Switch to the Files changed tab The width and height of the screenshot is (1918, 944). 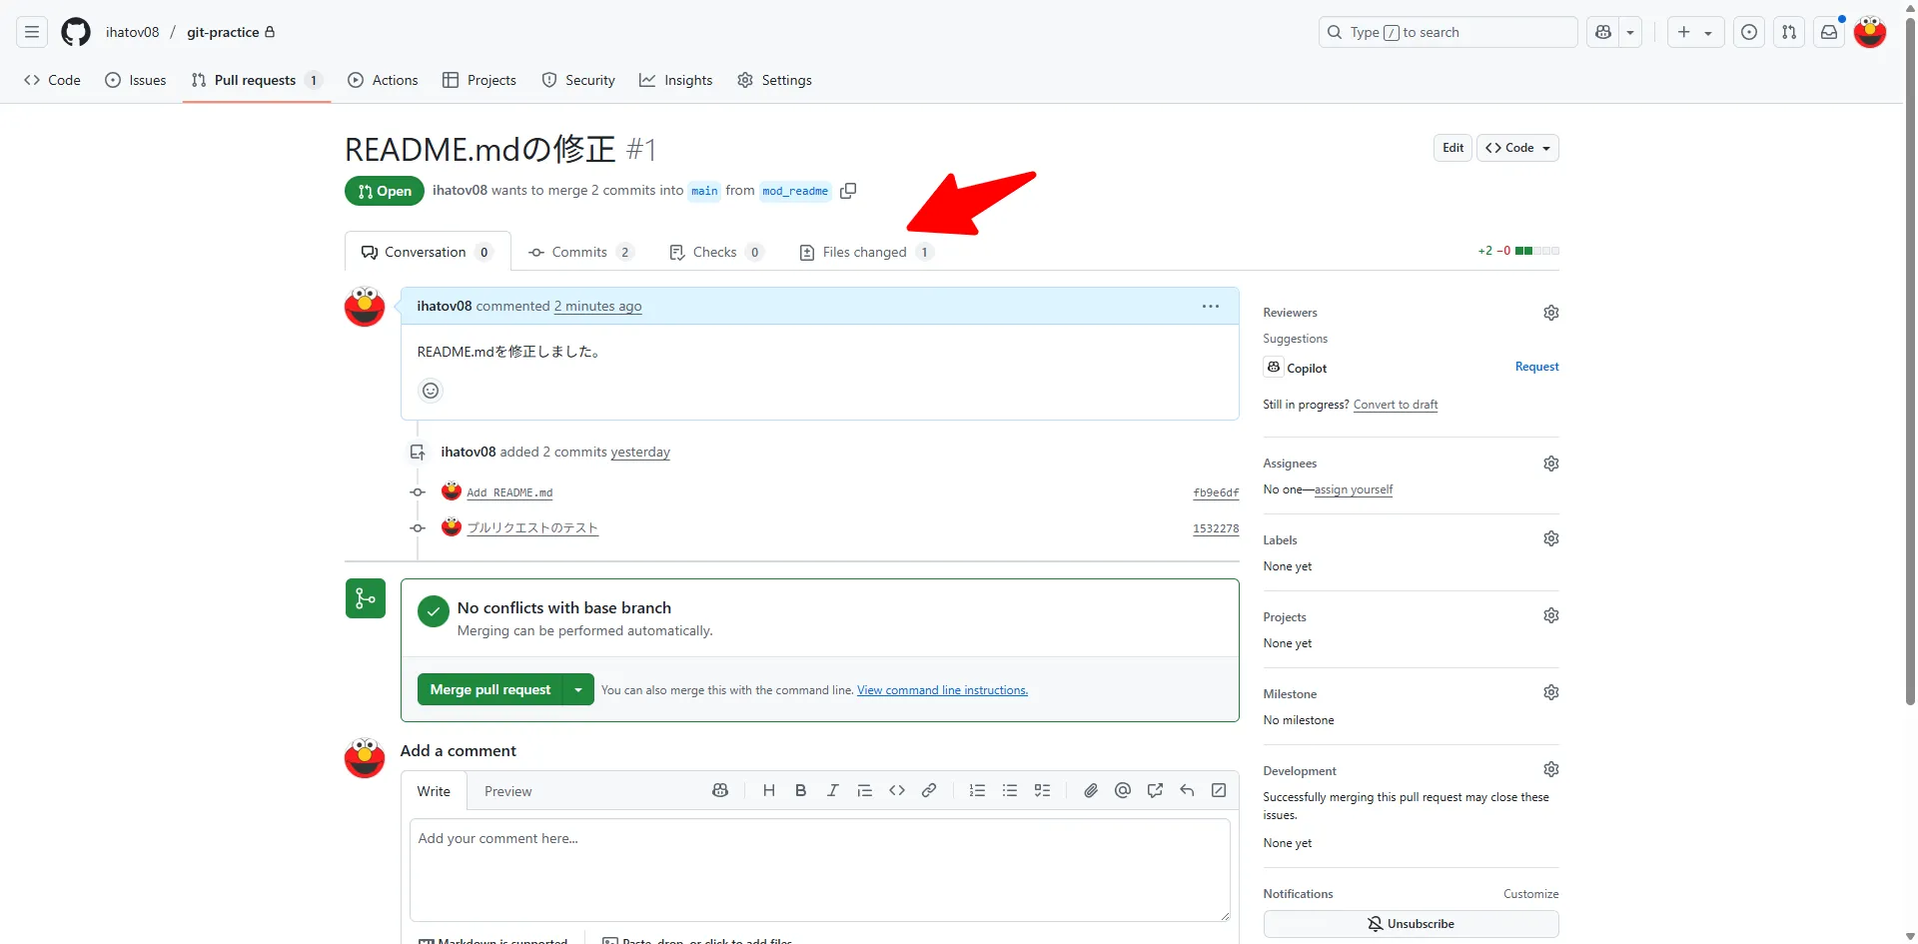pos(867,252)
